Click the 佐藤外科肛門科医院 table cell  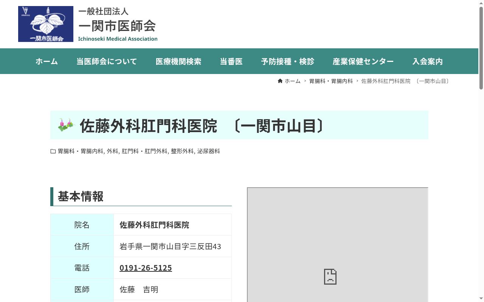[x=172, y=225]
